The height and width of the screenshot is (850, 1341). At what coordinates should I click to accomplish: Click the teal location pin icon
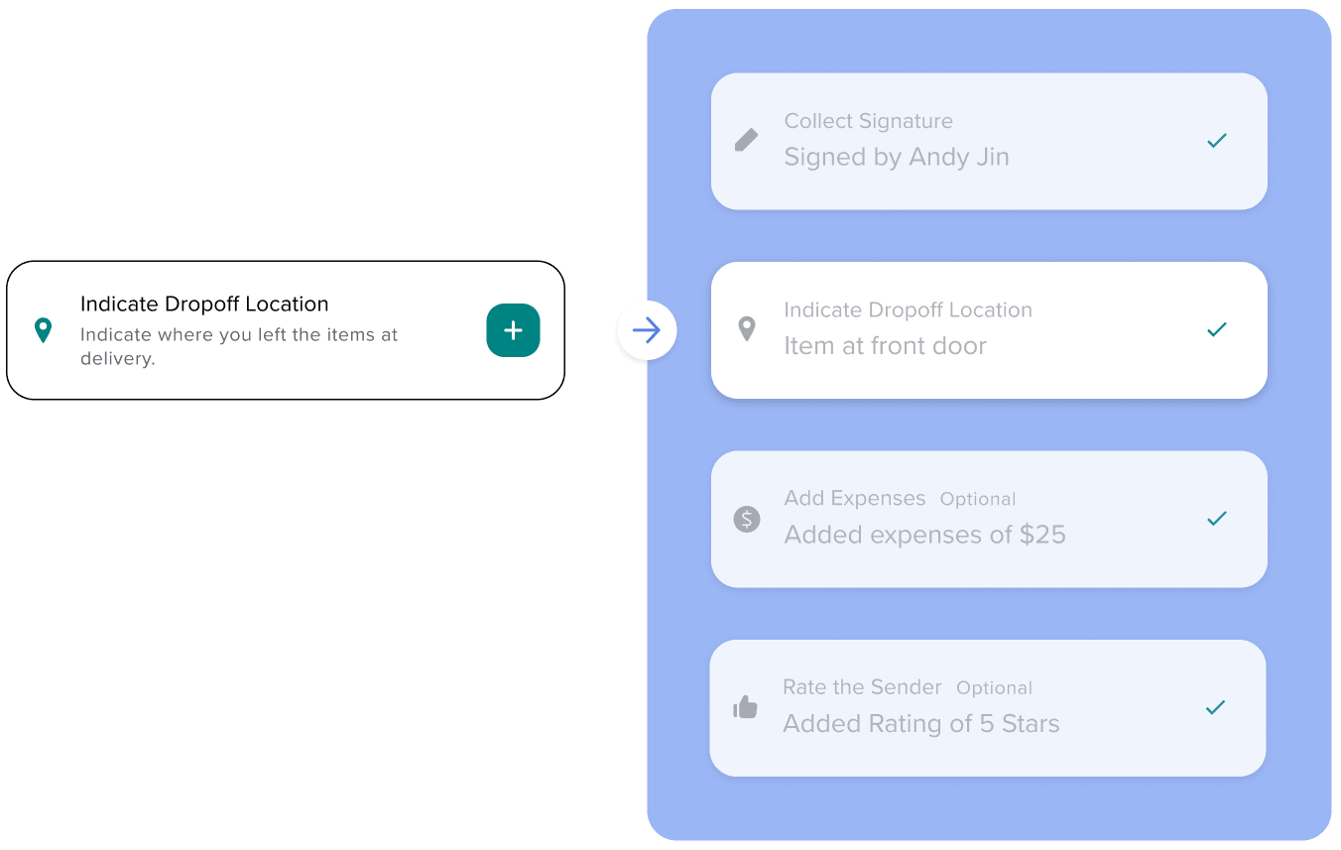(x=43, y=330)
